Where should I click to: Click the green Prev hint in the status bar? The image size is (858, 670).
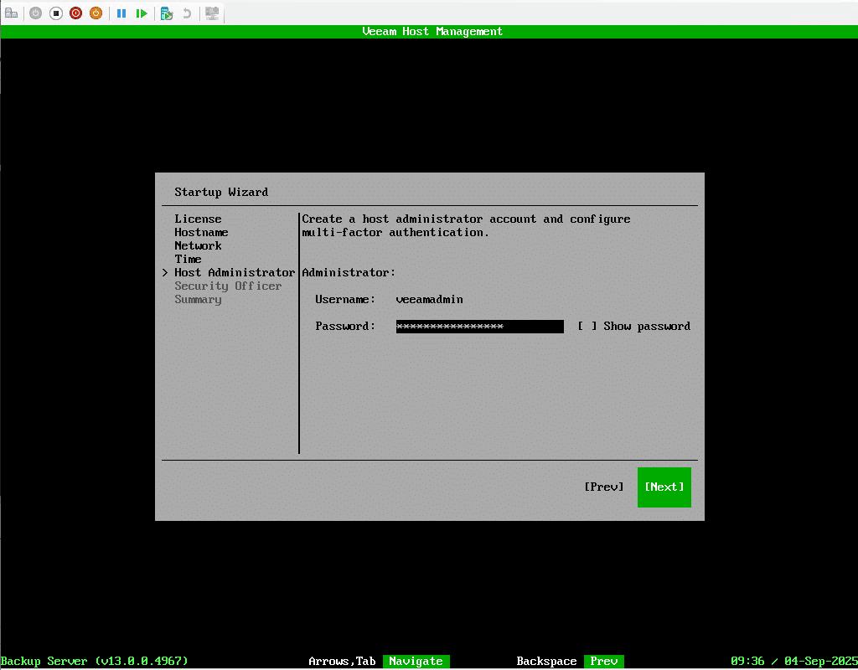point(603,661)
